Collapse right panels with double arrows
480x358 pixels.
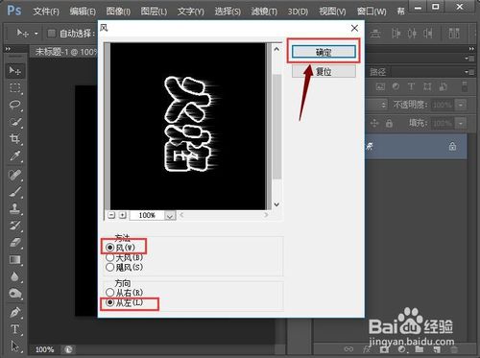[471, 49]
